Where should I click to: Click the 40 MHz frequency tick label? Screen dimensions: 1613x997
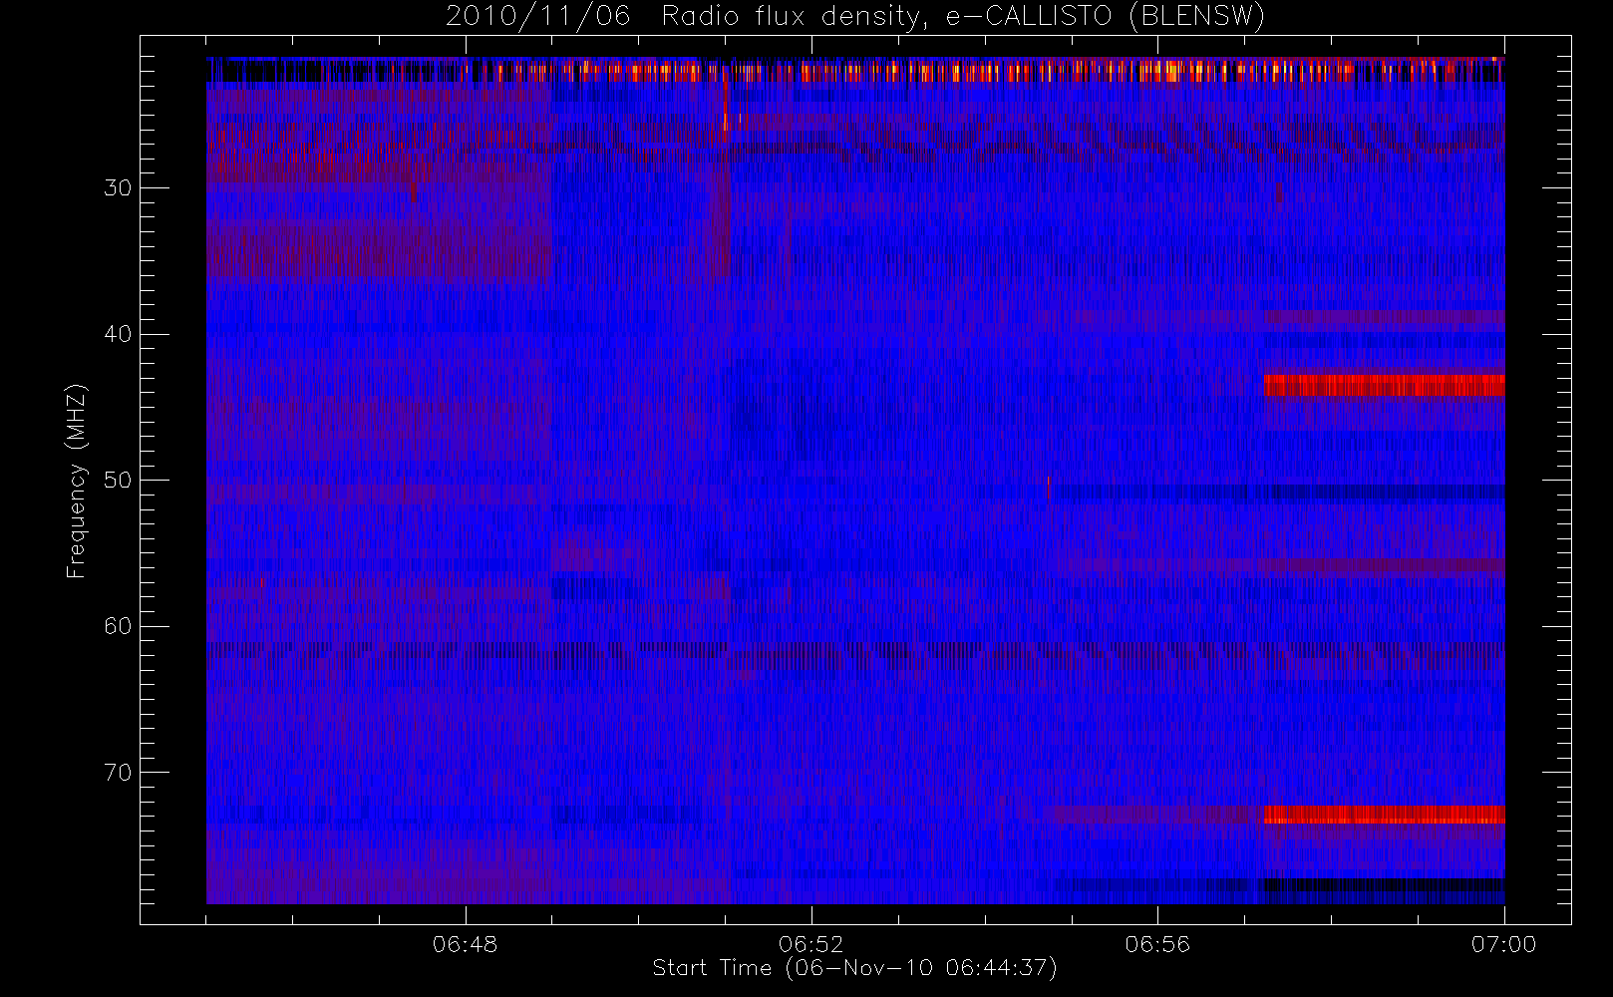pyautogui.click(x=118, y=334)
